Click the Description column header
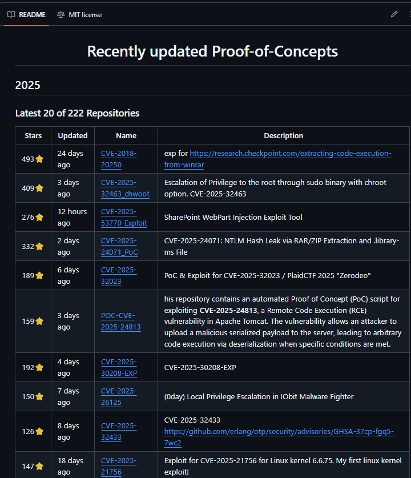The height and width of the screenshot is (478, 411). [x=283, y=136]
